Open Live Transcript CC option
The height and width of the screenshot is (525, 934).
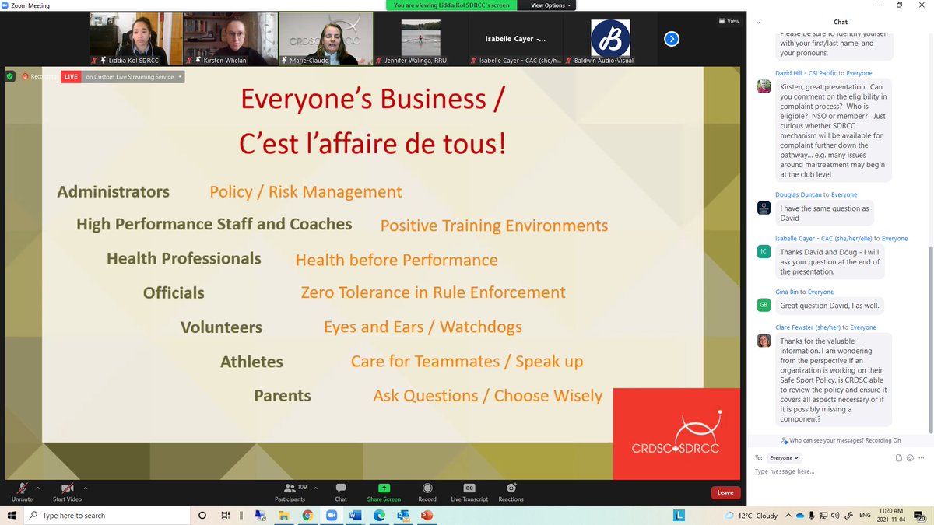click(x=469, y=492)
